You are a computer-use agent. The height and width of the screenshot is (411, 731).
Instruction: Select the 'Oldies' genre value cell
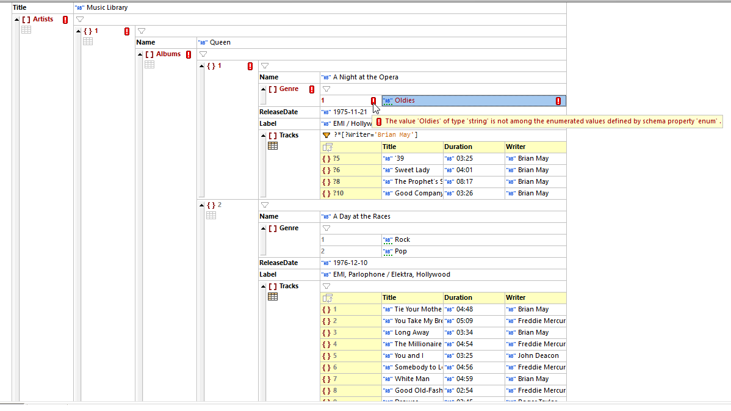click(474, 100)
